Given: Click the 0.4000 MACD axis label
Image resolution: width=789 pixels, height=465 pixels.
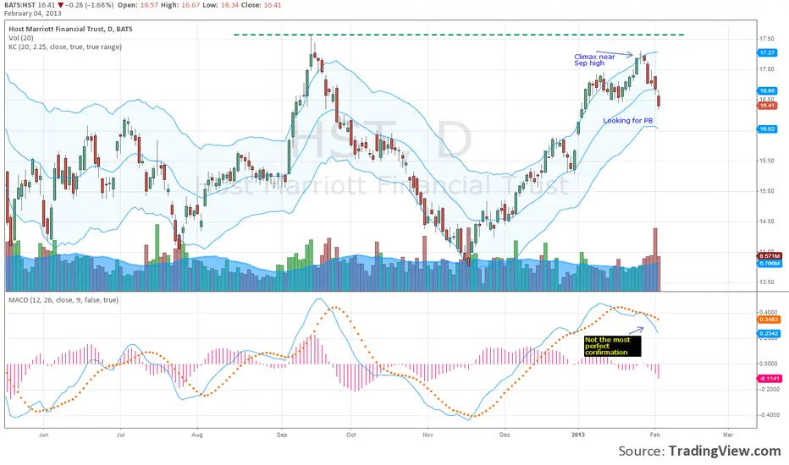Looking at the screenshot, I should tap(768, 313).
